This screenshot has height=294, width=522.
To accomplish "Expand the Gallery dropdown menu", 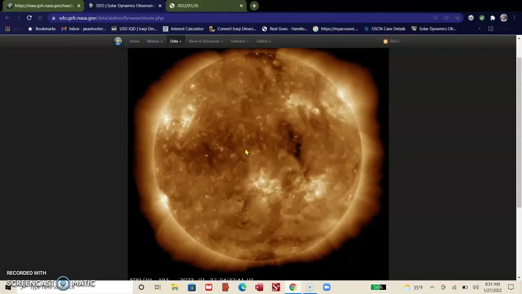I will [263, 41].
